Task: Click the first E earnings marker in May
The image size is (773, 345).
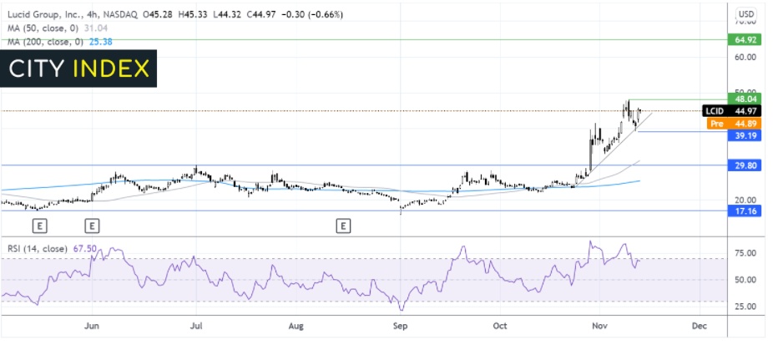Action: click(x=40, y=226)
